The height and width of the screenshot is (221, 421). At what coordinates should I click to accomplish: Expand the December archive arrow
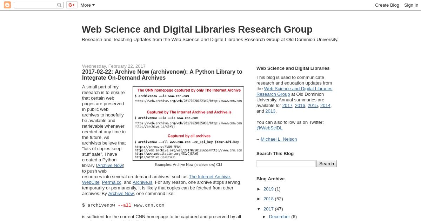tap(265, 217)
